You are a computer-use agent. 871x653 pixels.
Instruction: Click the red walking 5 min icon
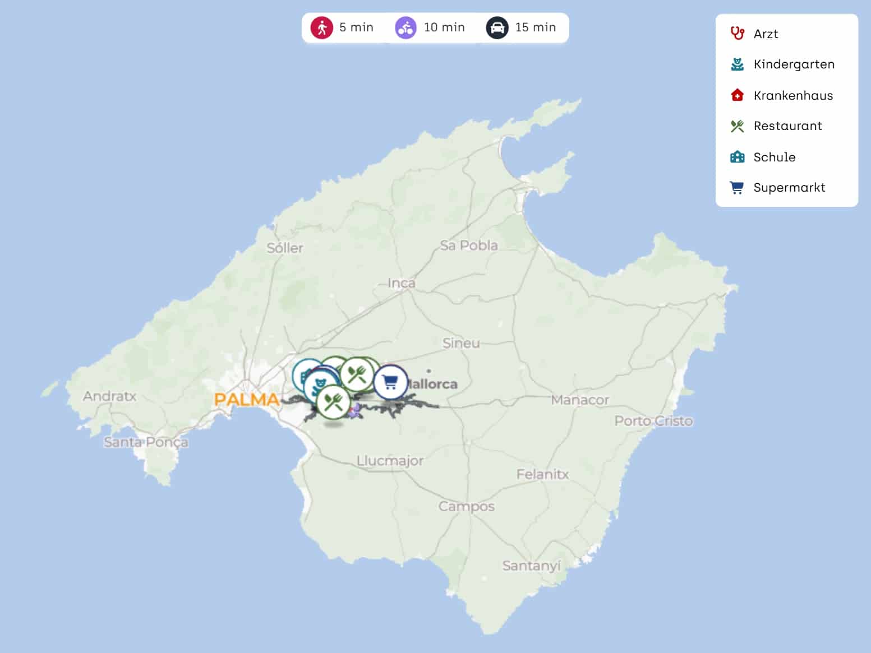322,27
